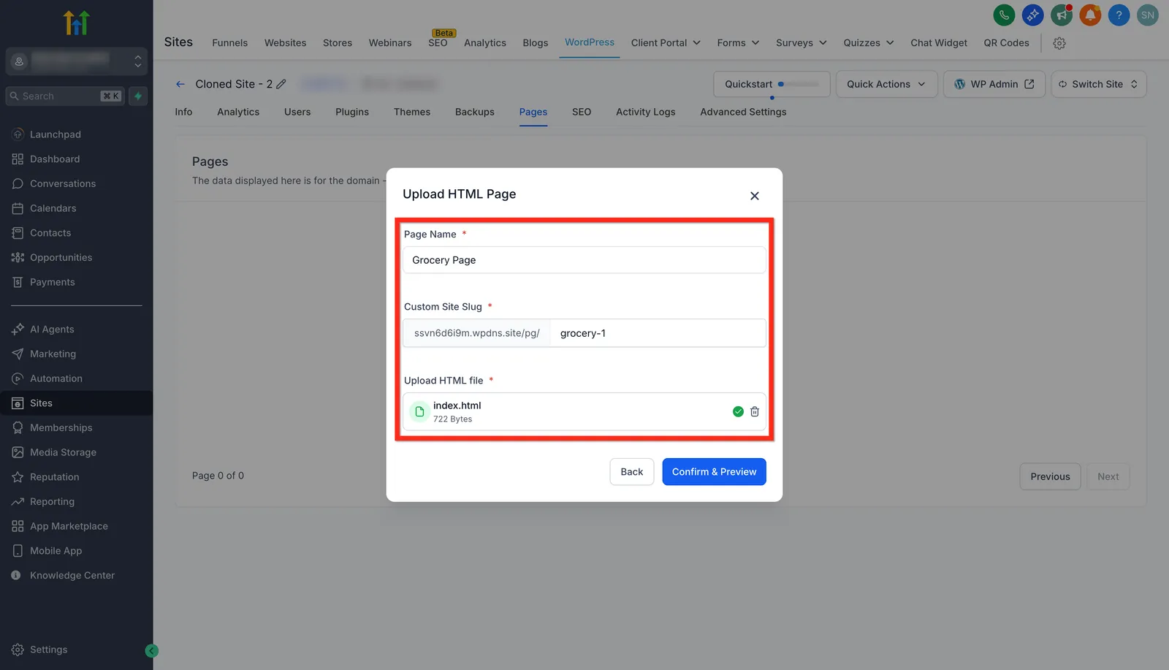Delete the uploaded index.html file
This screenshot has height=670, width=1169.
(x=755, y=411)
